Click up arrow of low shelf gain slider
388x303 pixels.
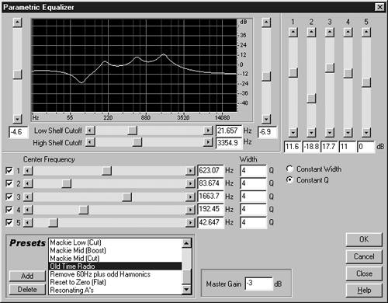pyautogui.click(x=17, y=23)
